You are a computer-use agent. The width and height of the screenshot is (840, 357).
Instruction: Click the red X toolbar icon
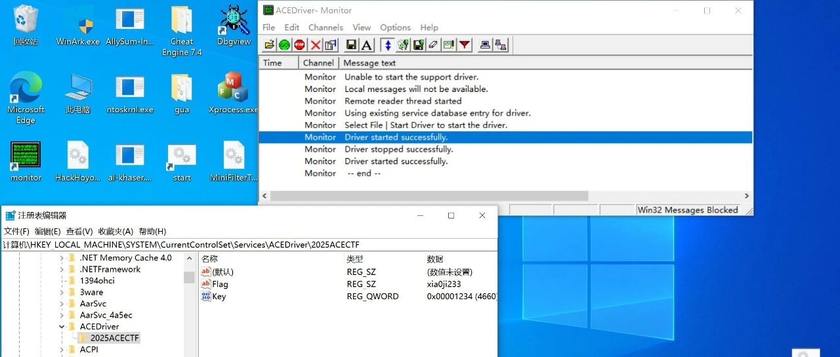tap(316, 45)
